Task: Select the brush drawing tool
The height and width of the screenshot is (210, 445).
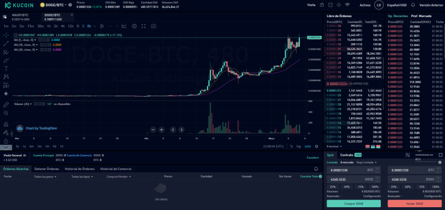Action: pyautogui.click(x=6, y=60)
